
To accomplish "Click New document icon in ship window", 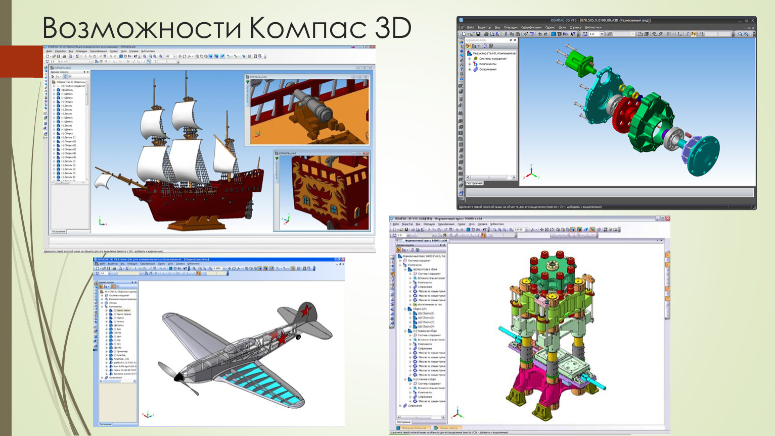I will coord(48,56).
